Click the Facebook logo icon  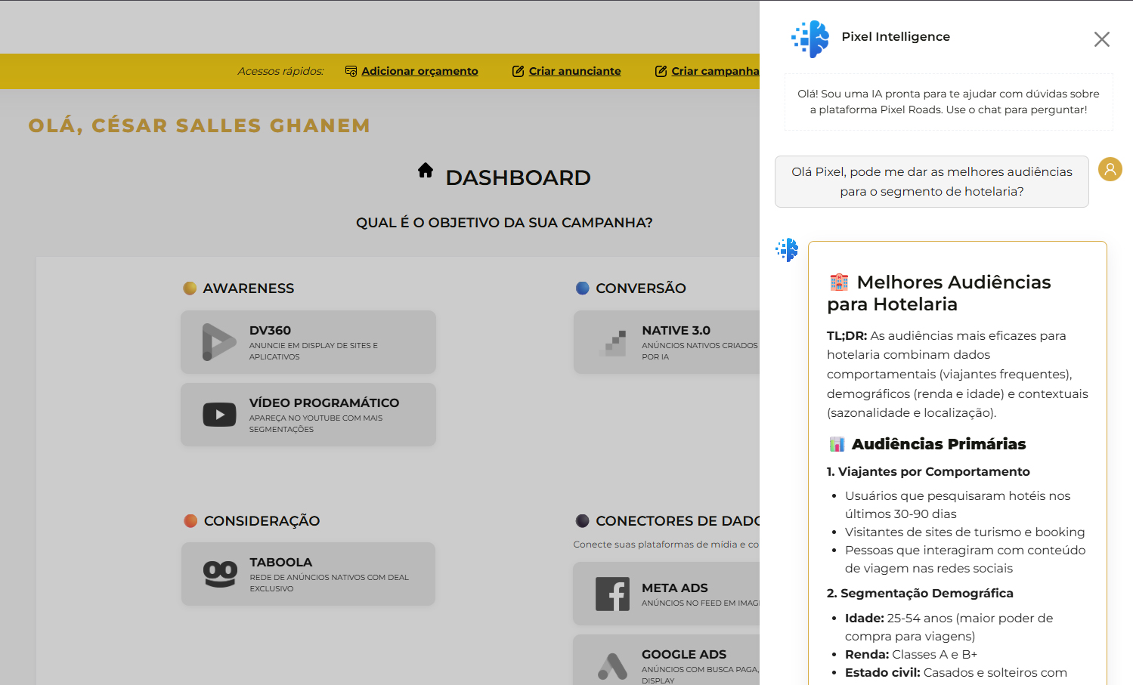612,594
